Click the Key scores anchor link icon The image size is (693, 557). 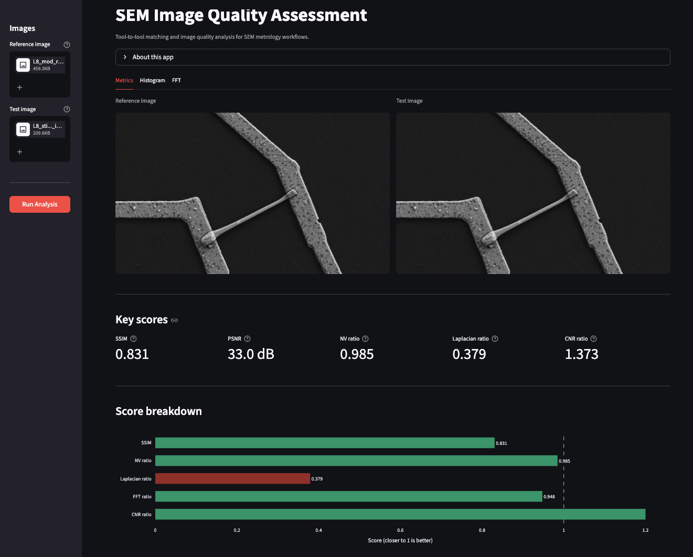174,320
